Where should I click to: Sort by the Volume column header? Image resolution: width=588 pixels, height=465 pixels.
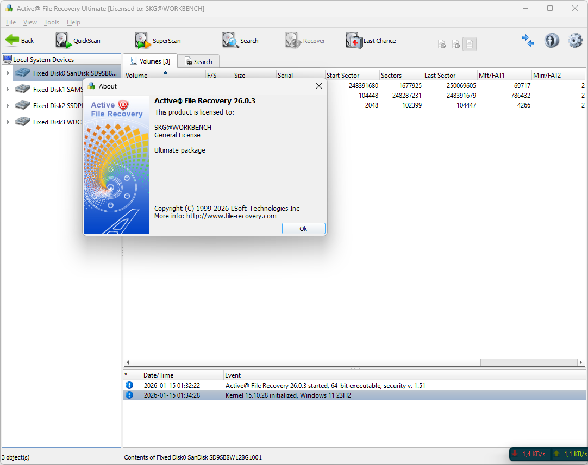(165, 75)
